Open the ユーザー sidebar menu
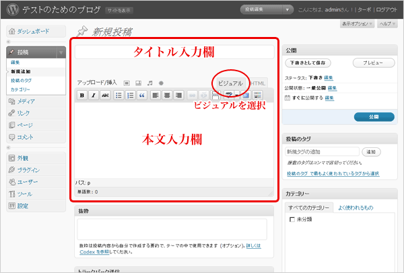404x273 pixels. (x=36, y=182)
